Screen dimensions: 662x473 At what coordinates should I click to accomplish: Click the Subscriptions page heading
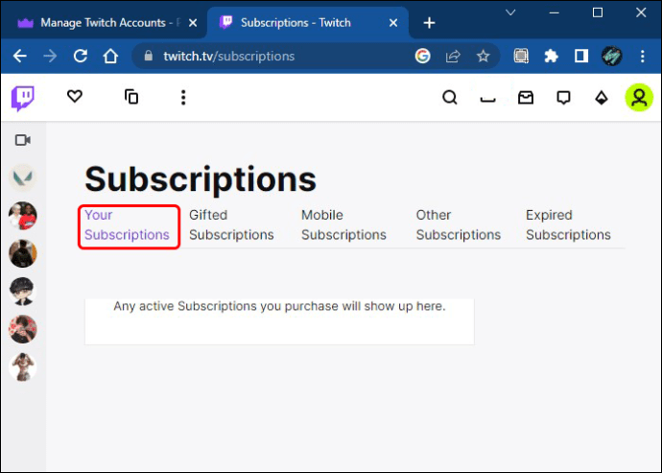tap(201, 179)
